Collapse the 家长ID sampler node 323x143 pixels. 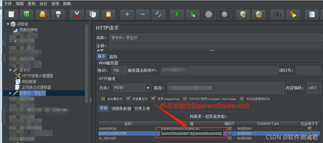(x=11, y=70)
